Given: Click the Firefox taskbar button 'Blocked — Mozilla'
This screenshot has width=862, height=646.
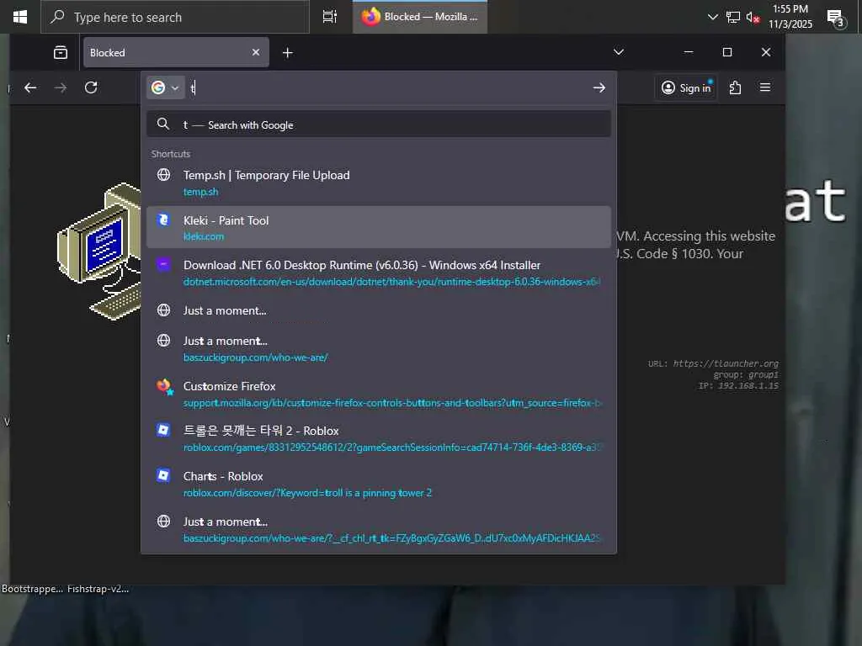Looking at the screenshot, I should coord(420,17).
